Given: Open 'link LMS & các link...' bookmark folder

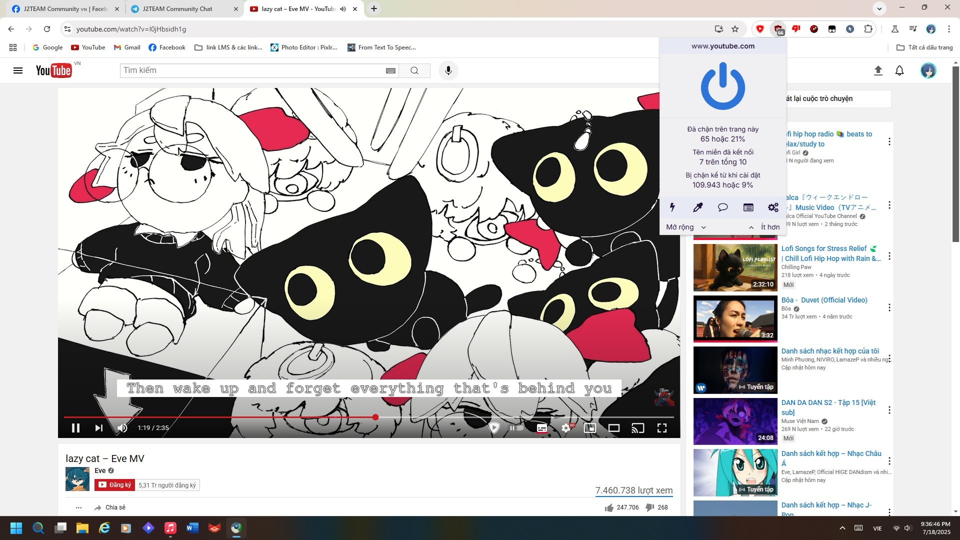Looking at the screenshot, I should (x=228, y=47).
